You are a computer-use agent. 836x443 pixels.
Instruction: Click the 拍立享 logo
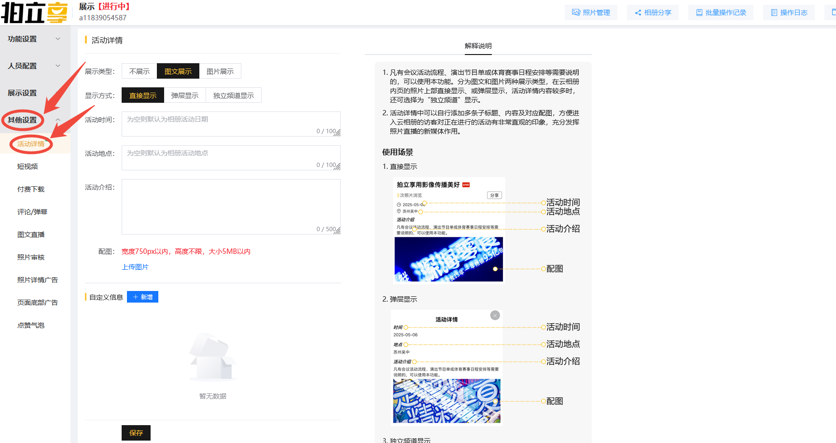click(35, 13)
